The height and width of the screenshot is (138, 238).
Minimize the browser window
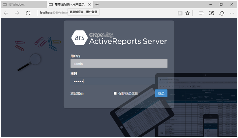pyautogui.click(x=211, y=4)
